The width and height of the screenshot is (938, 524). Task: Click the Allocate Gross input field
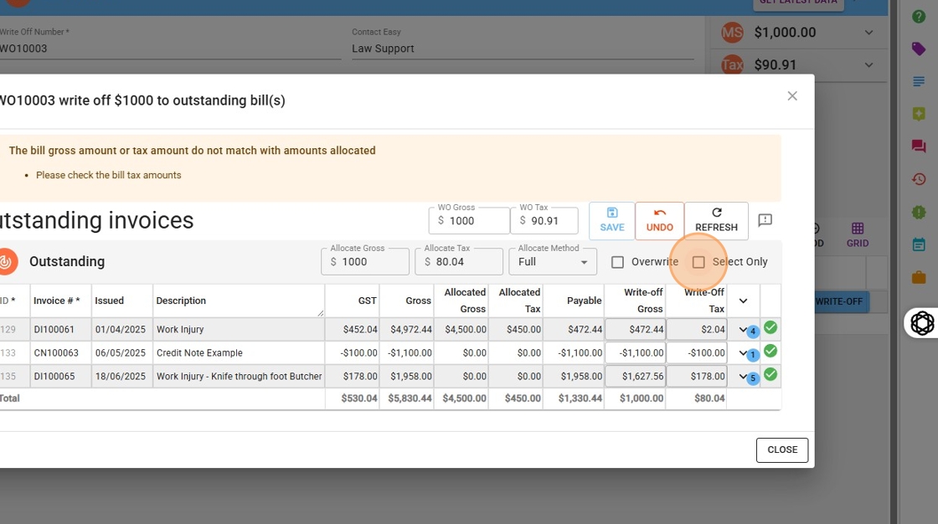point(365,261)
